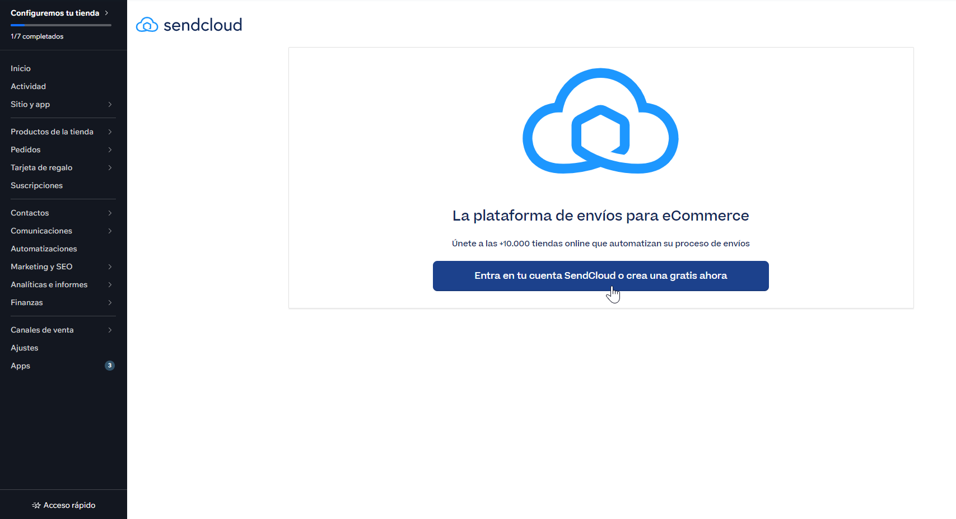This screenshot has height=519, width=956.
Task: Open Suscripciones in the sidebar
Action: click(37, 185)
